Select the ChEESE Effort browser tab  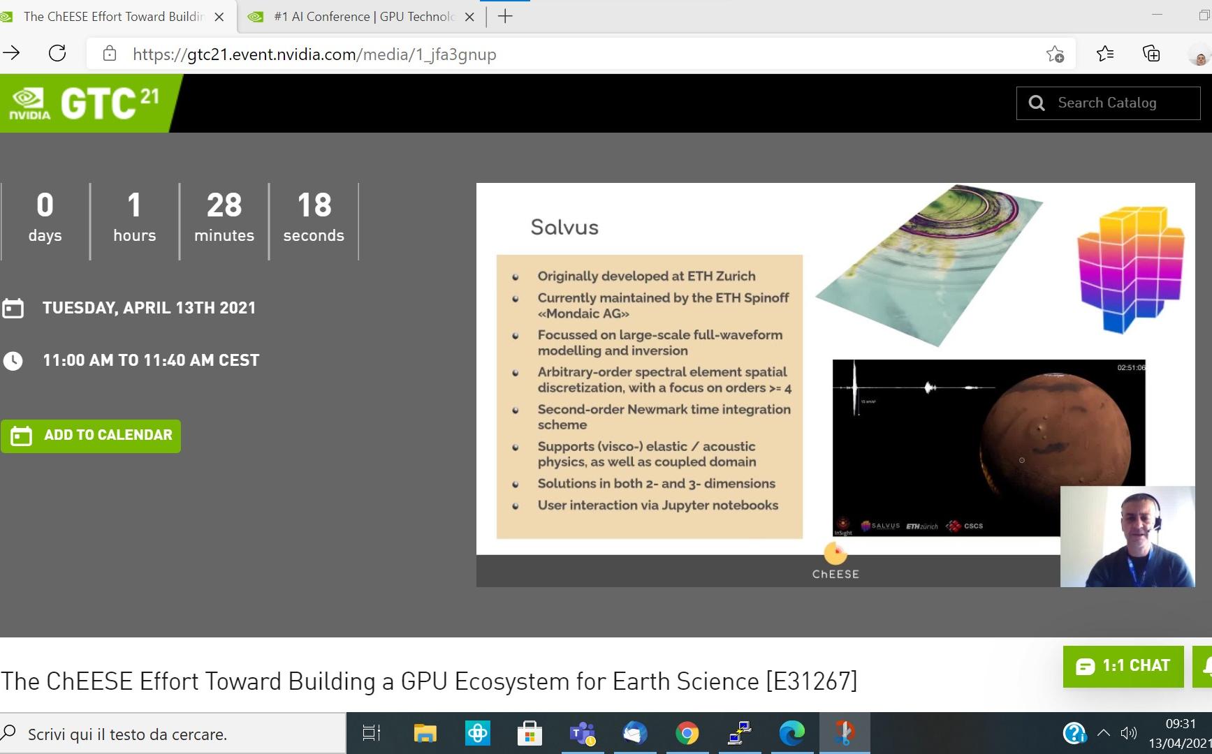tap(112, 17)
